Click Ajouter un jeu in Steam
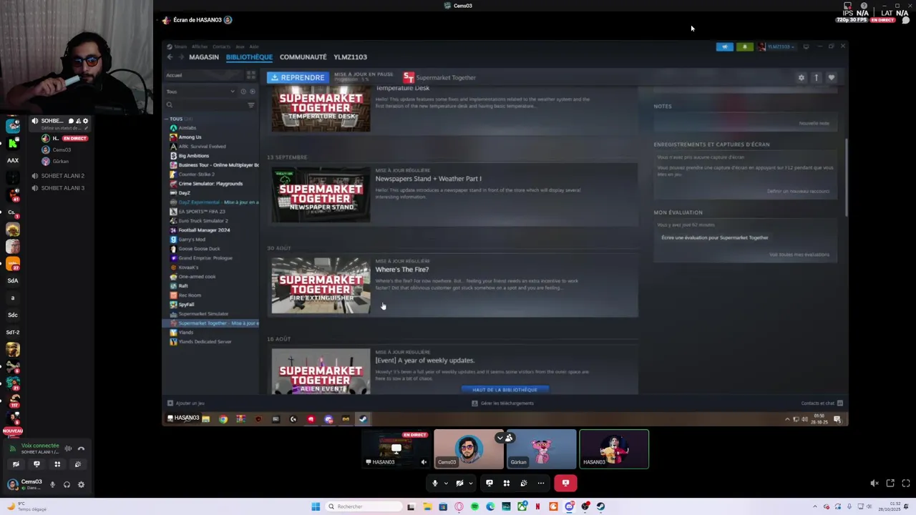Screen dimensions: 916x515 (186, 403)
